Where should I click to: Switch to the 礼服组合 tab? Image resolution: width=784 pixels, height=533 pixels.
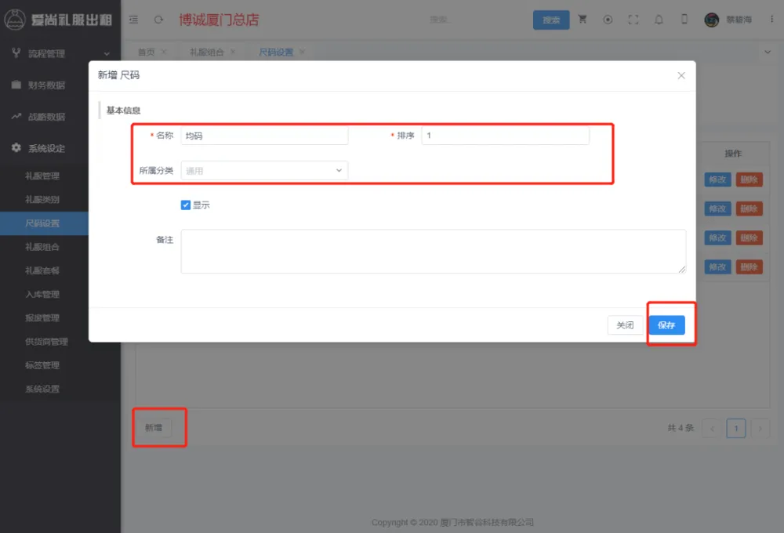(206, 52)
